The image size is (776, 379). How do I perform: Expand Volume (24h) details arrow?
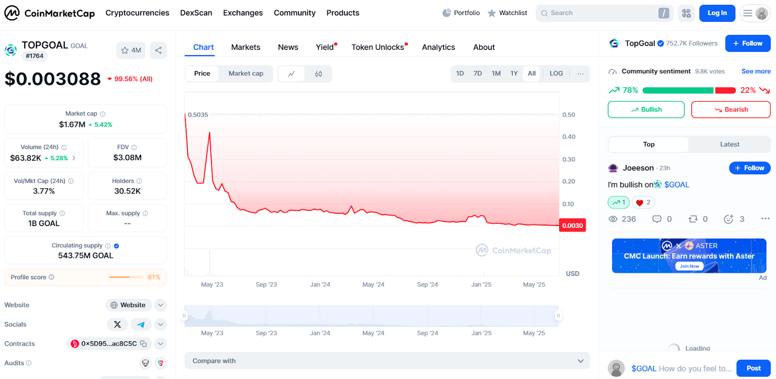coord(74,158)
